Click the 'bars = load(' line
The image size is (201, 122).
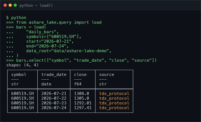[x=26, y=27]
